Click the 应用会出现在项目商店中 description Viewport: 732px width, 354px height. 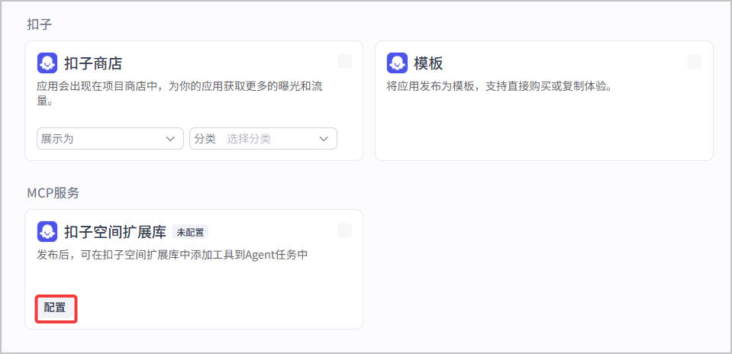coord(181,93)
